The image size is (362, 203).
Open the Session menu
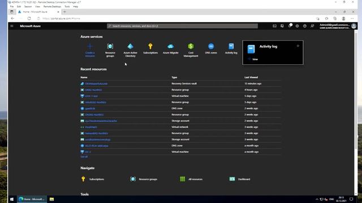pyautogui.click(x=28, y=6)
